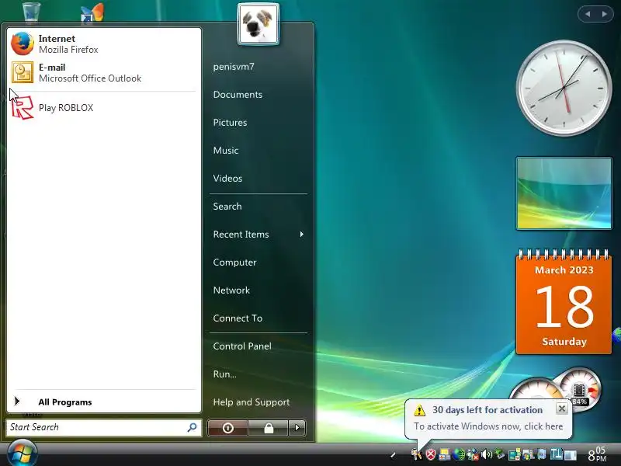Click the network tray icon with red X
The image size is (621, 466).
point(473,454)
